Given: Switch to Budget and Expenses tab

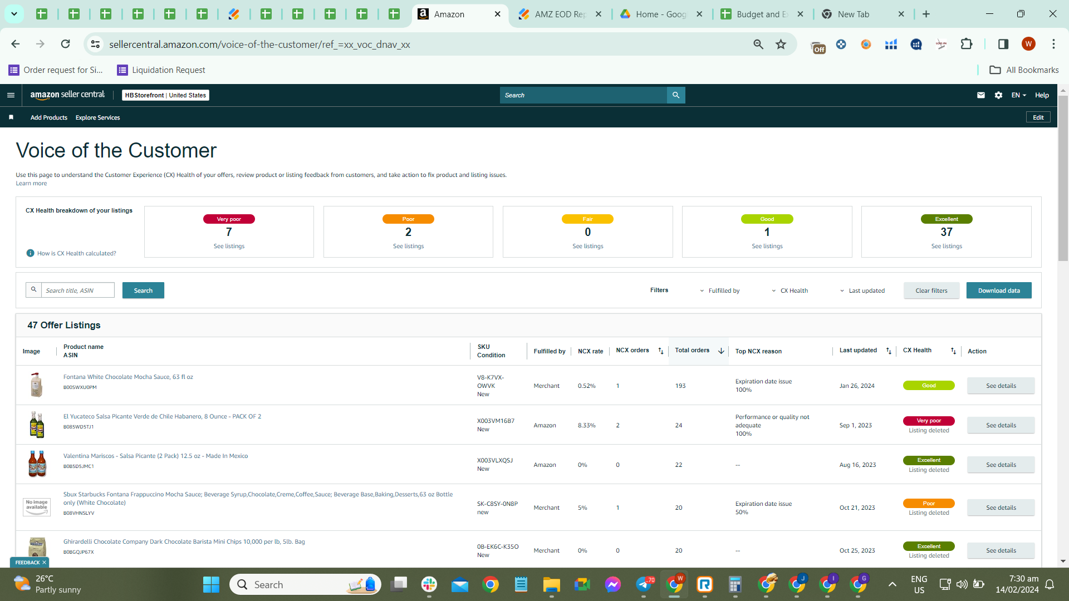Looking at the screenshot, I should (x=762, y=14).
